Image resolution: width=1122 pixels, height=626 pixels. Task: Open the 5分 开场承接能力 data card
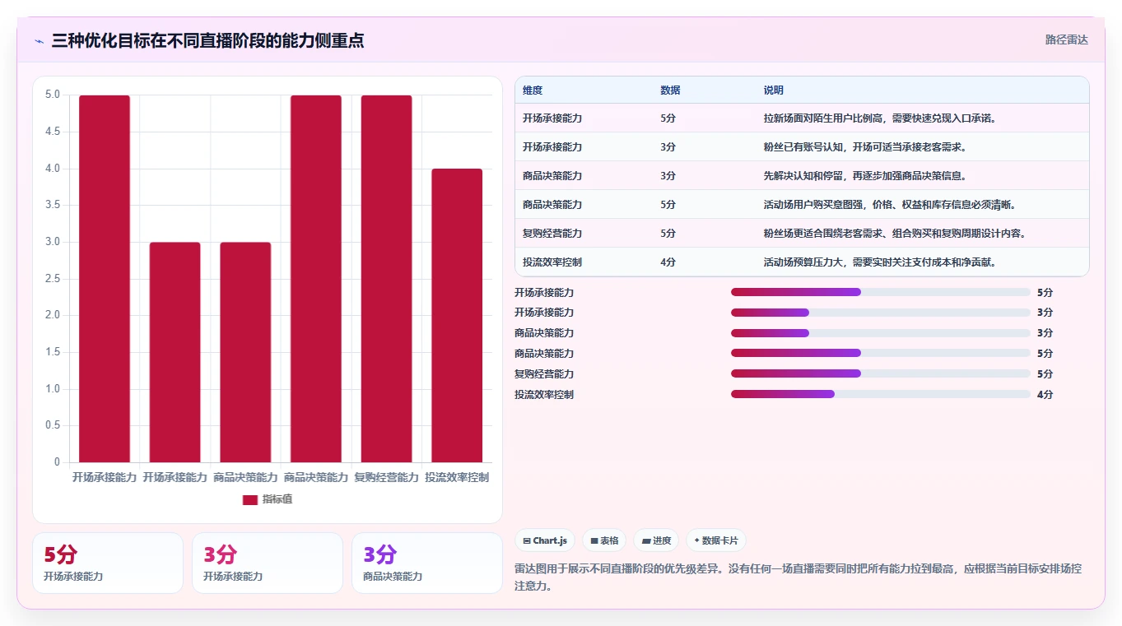click(108, 563)
